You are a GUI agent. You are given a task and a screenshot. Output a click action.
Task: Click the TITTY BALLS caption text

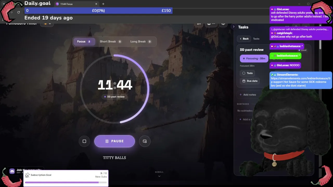(x=114, y=158)
